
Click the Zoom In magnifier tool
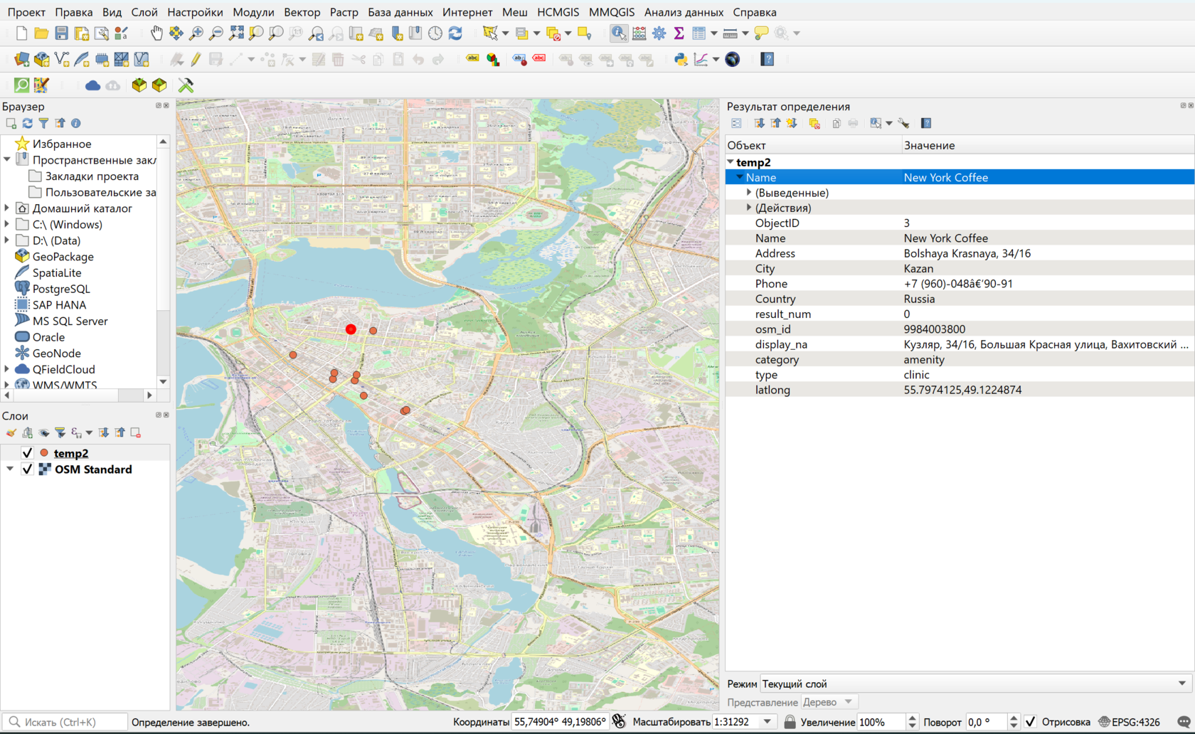(x=196, y=33)
